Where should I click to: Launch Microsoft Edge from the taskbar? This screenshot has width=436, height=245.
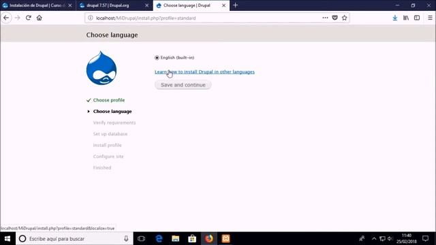coord(159,239)
